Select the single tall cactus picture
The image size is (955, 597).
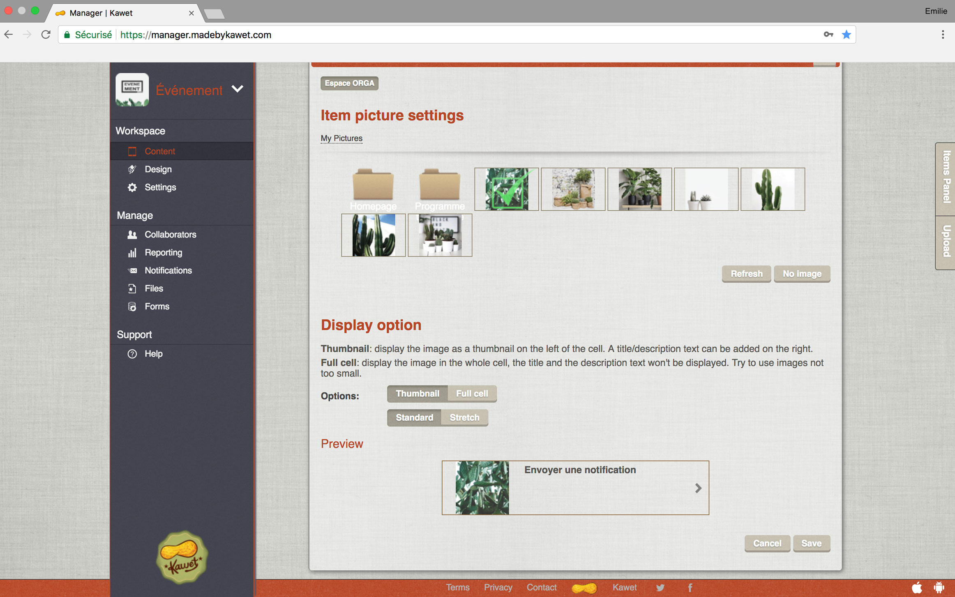[773, 189]
